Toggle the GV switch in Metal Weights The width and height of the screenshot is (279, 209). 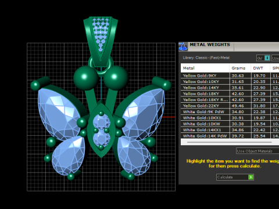[263, 58]
